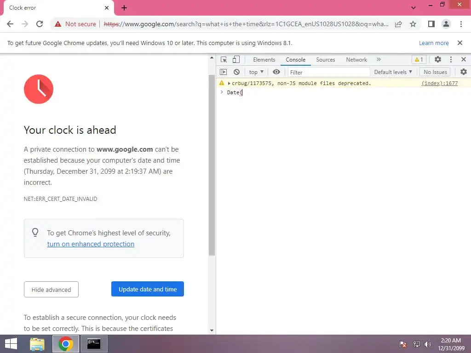Image resolution: width=471 pixels, height=353 pixels.
Task: Close the DevTools panel
Action: pos(464,59)
